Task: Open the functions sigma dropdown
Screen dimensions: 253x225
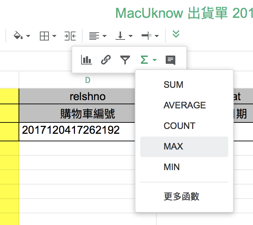Action: click(148, 60)
